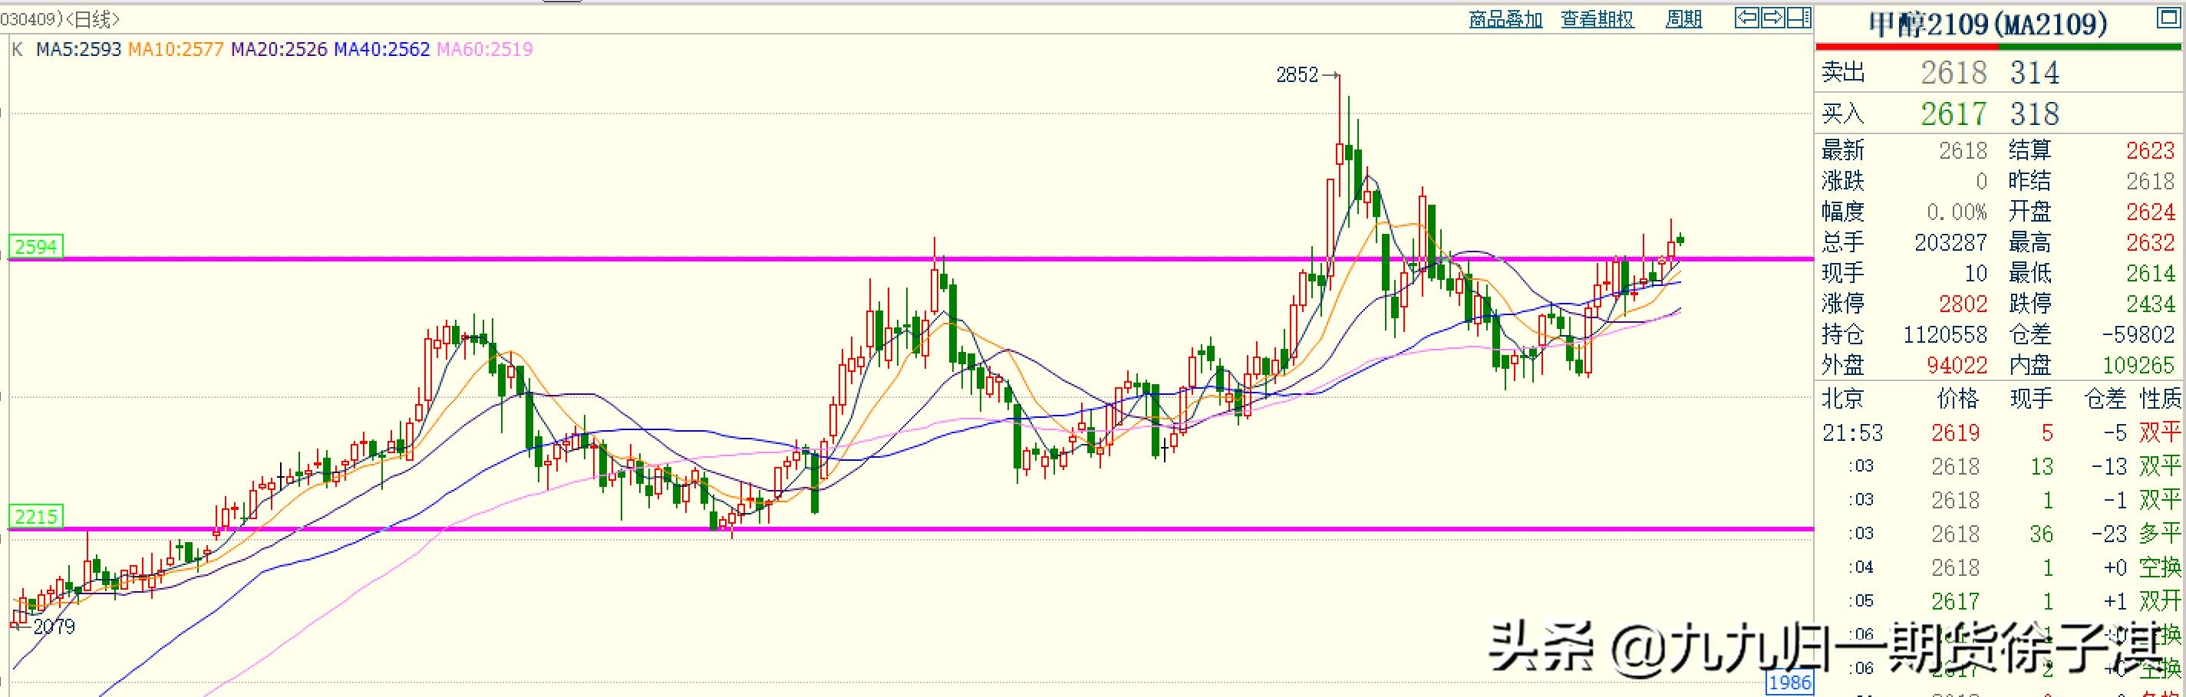Select the 2594 price line label
2186x697 pixels.
pos(35,247)
